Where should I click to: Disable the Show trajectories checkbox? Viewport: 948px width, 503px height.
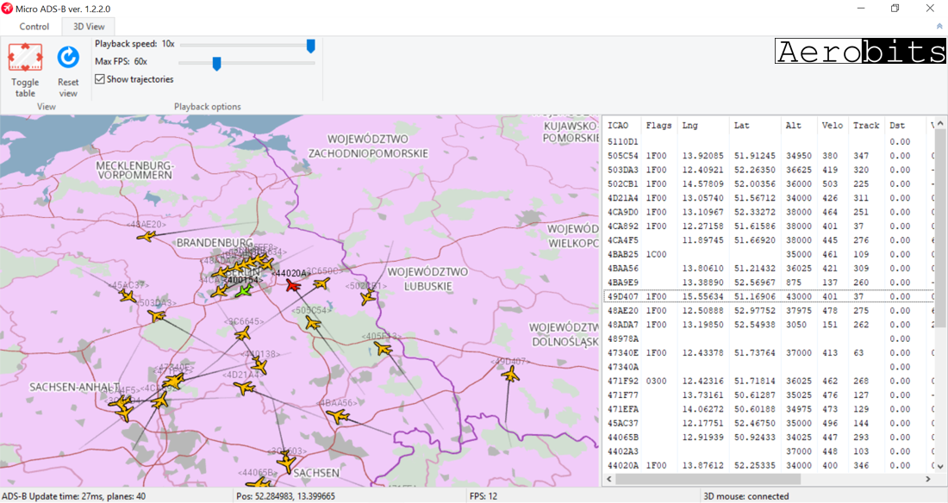(100, 79)
